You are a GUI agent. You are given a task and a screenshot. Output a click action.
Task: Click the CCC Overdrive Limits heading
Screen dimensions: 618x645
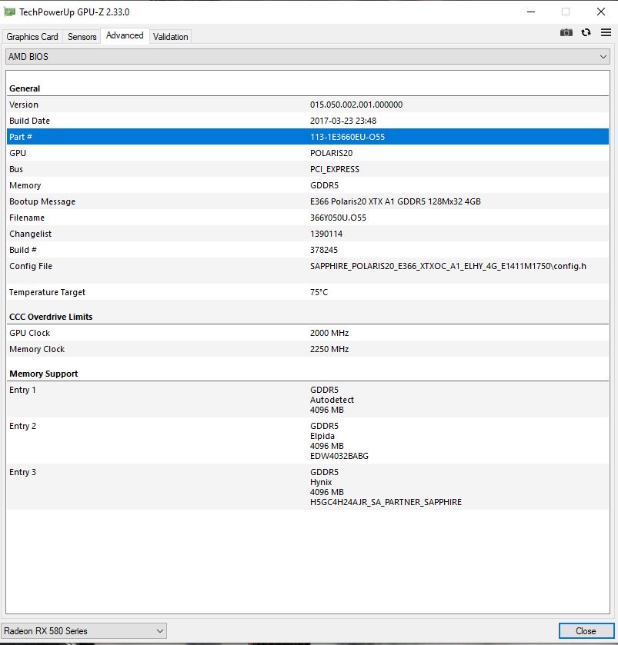(51, 317)
